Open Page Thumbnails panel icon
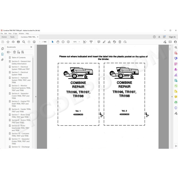 pyautogui.click(x=3, y=49)
